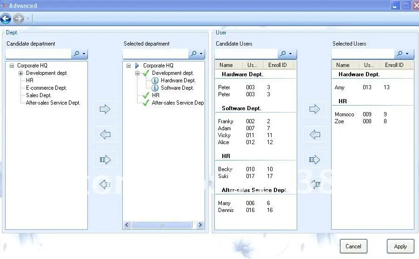The height and width of the screenshot is (259, 419).
Task: Add all users with the double right arrow
Action: point(314,159)
